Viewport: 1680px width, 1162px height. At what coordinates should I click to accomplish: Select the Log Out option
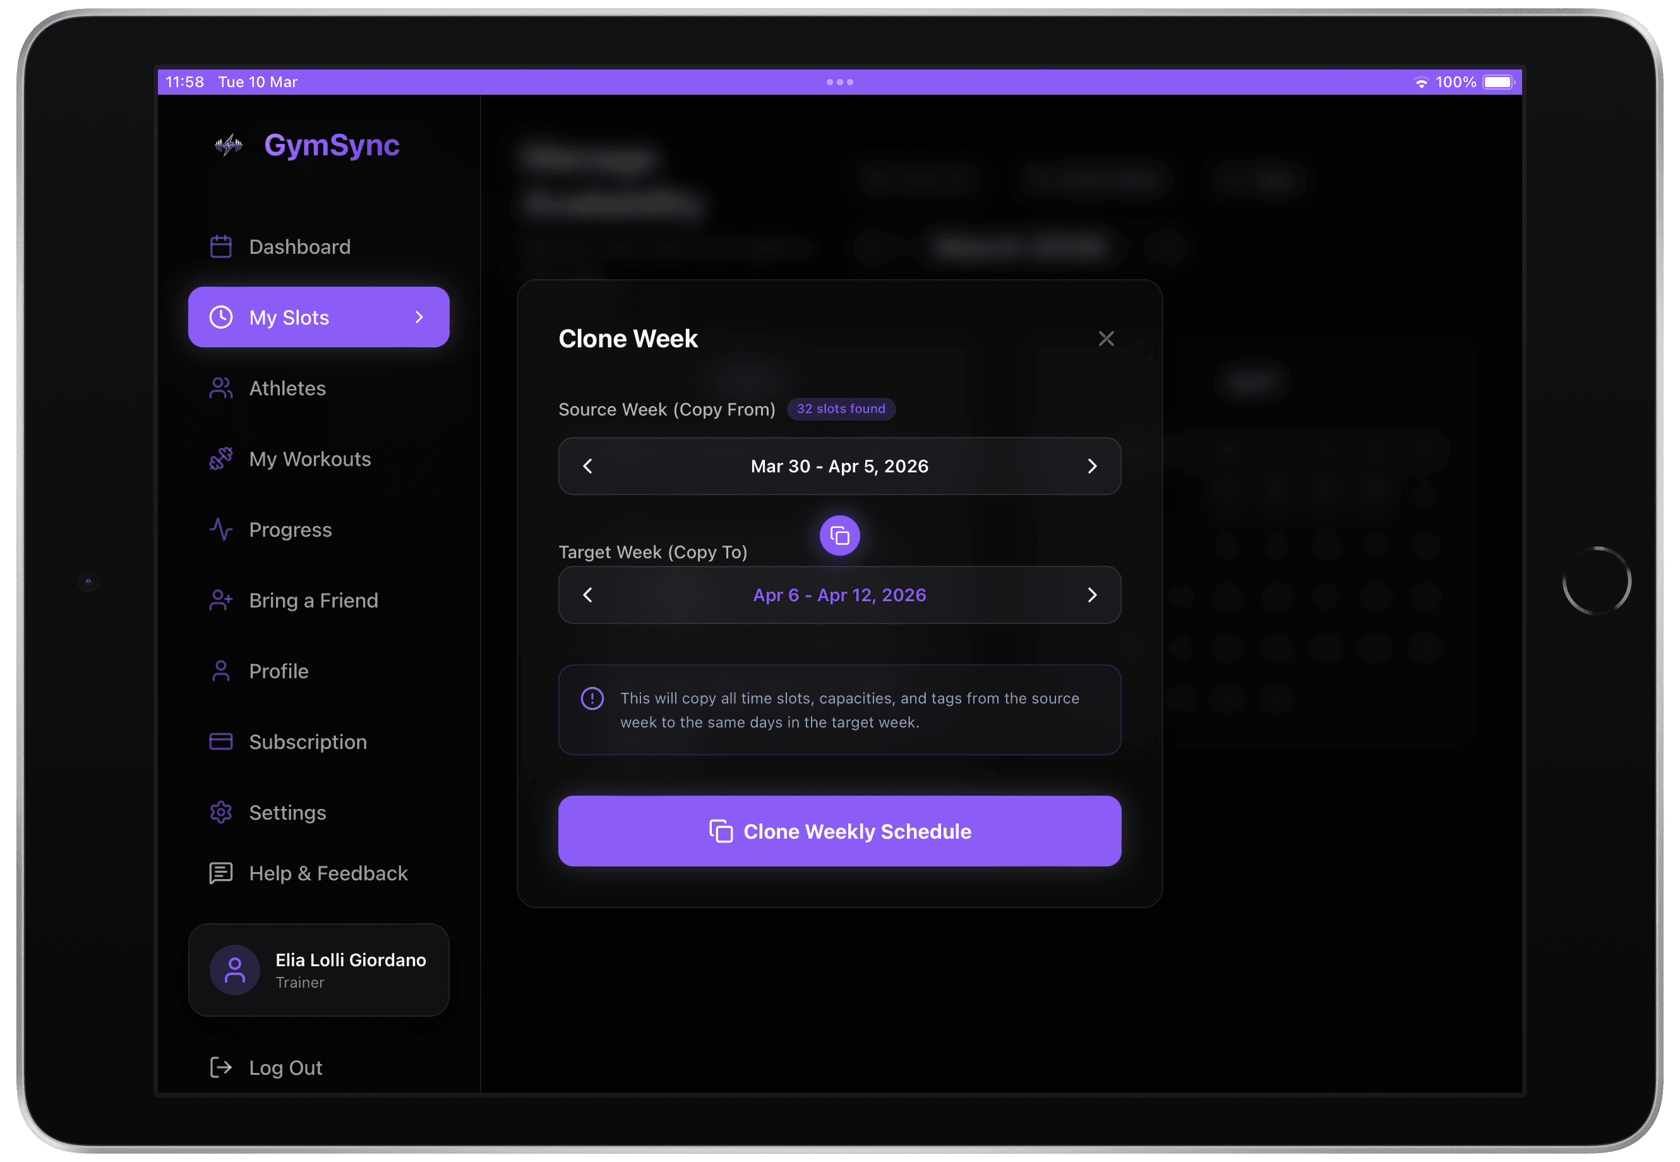click(x=285, y=1067)
